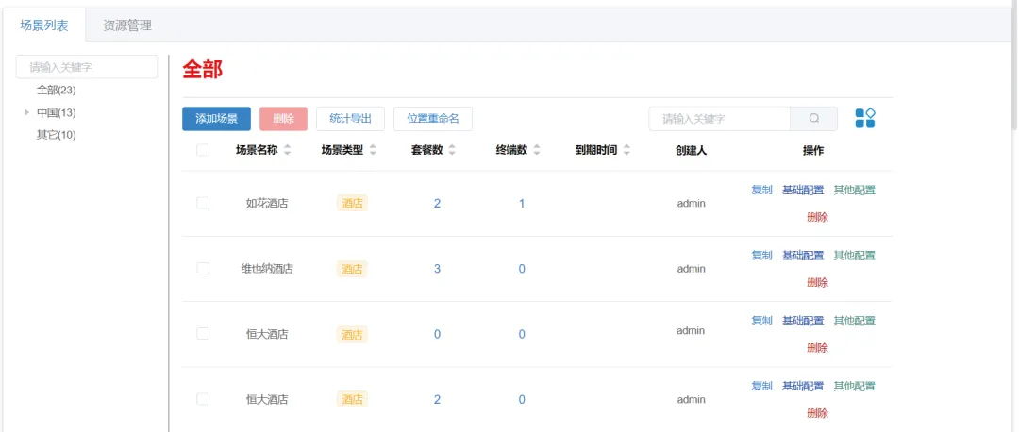Select 全部(23) in the sidebar tree

coord(56,91)
